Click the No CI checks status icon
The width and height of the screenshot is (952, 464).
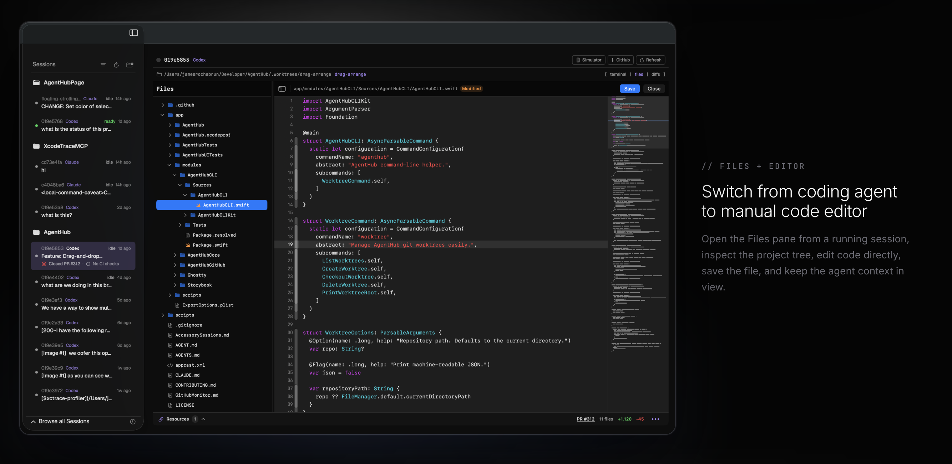(x=88, y=264)
